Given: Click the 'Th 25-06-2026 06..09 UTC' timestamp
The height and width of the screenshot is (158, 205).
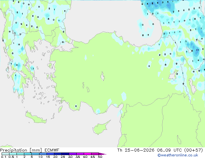Looking at the screenshot, I should tap(150, 150).
